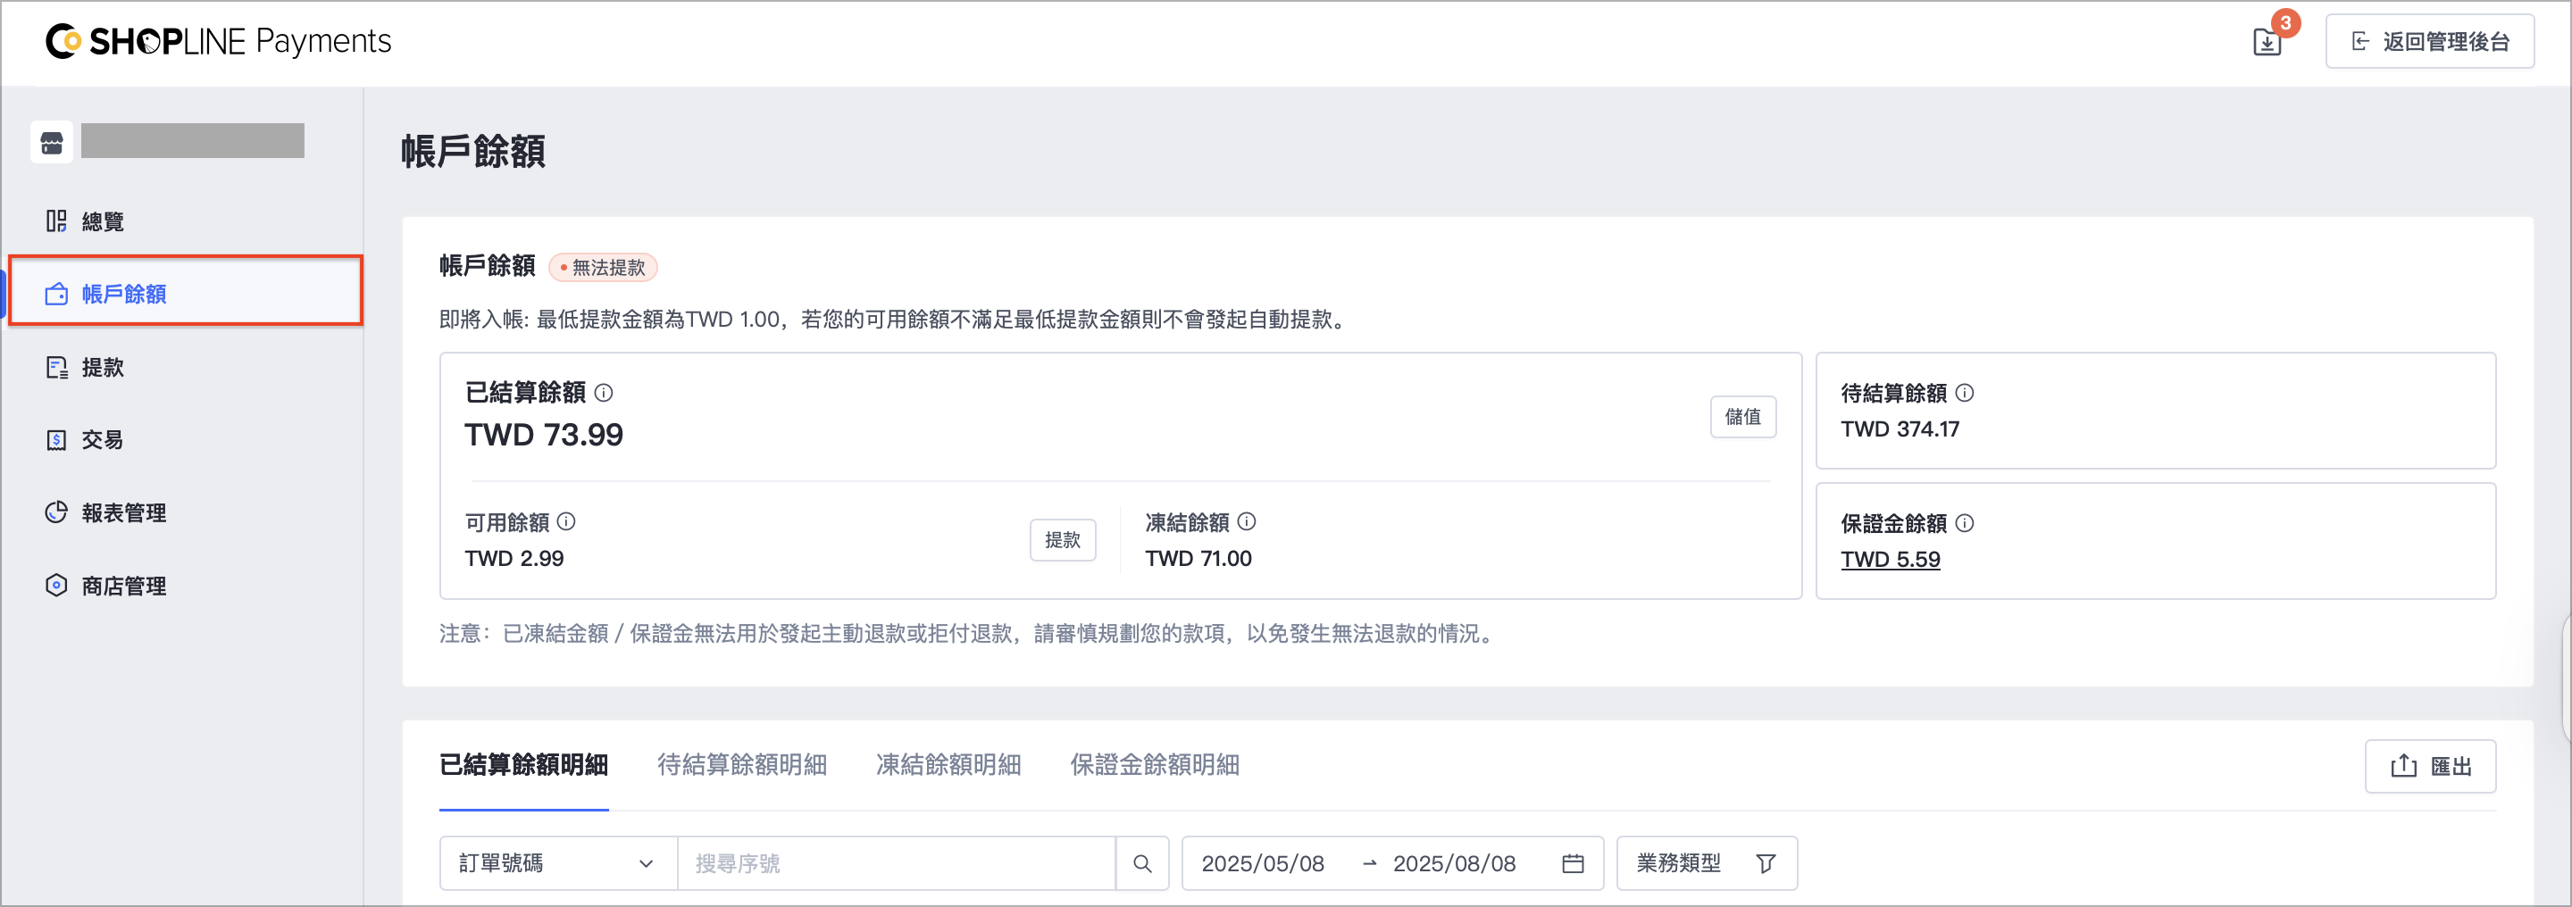Switch to 凍結餘額明細 tab
Image resolution: width=2572 pixels, height=907 pixels.
(948, 765)
